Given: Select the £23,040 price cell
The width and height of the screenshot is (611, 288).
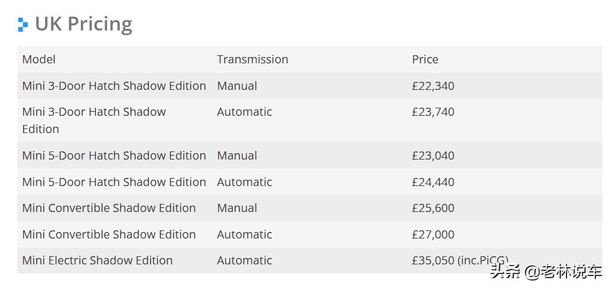Looking at the screenshot, I should tap(433, 156).
